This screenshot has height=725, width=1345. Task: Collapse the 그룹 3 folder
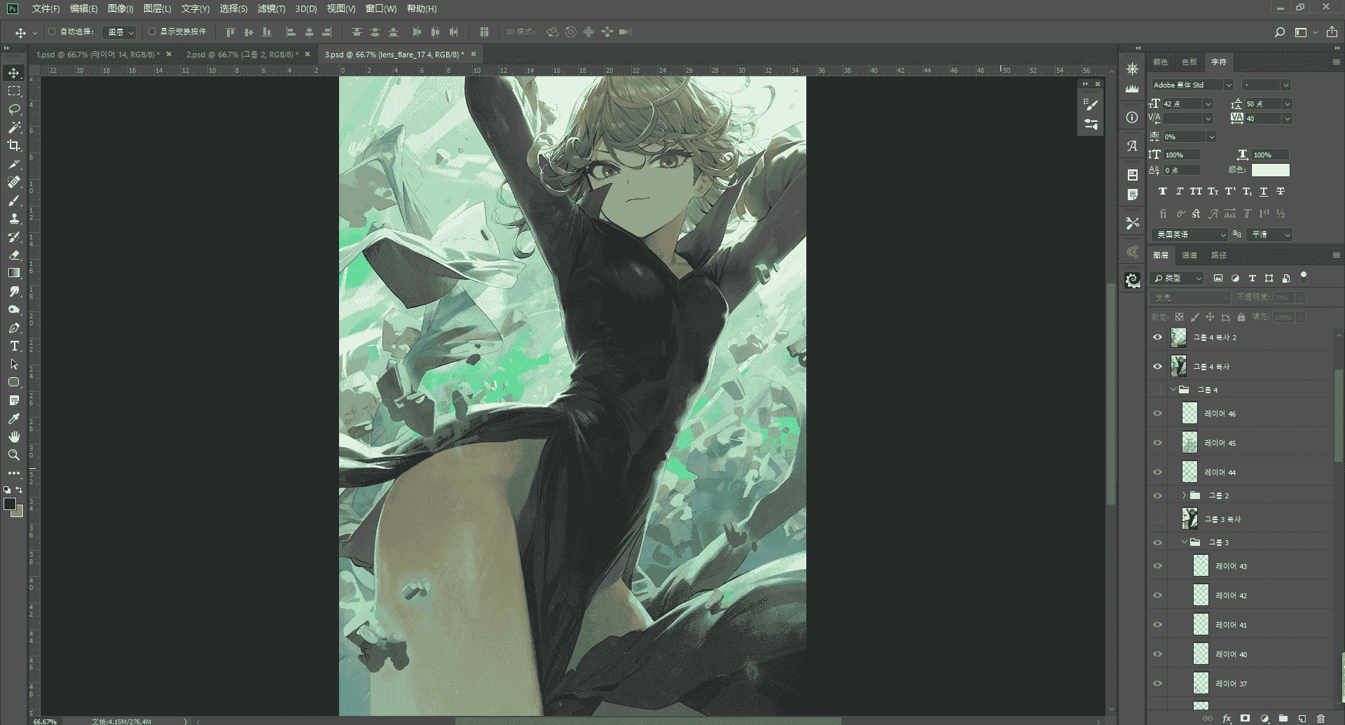[1185, 542]
